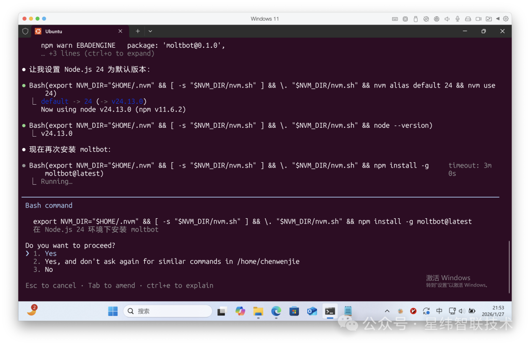Toggle the VM camera device icon

pyautogui.click(x=478, y=19)
